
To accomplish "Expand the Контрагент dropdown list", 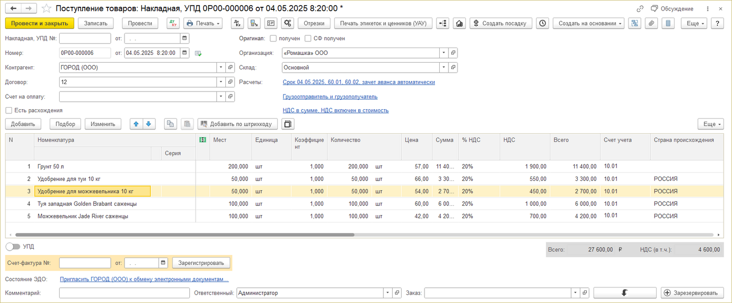I will [x=222, y=67].
